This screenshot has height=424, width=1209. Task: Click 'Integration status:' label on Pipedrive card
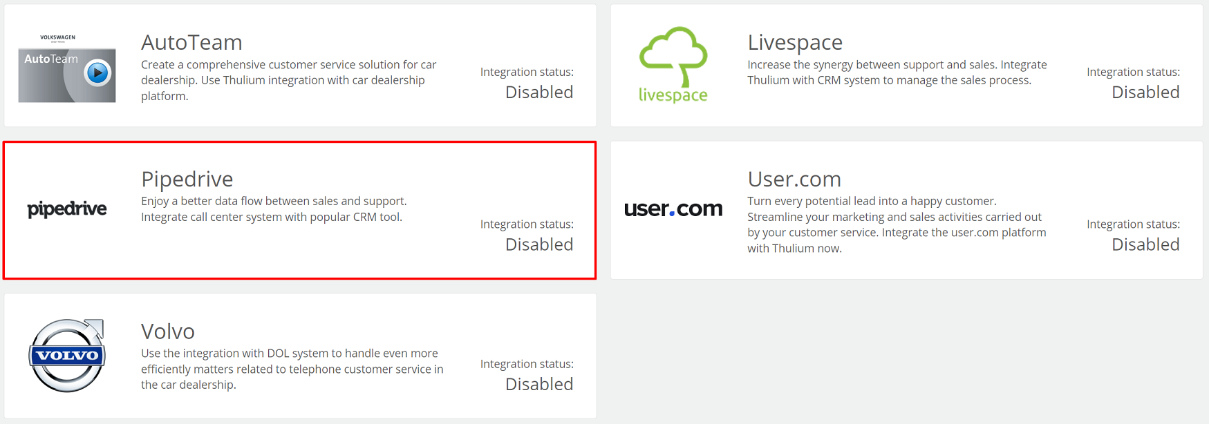[x=527, y=224]
